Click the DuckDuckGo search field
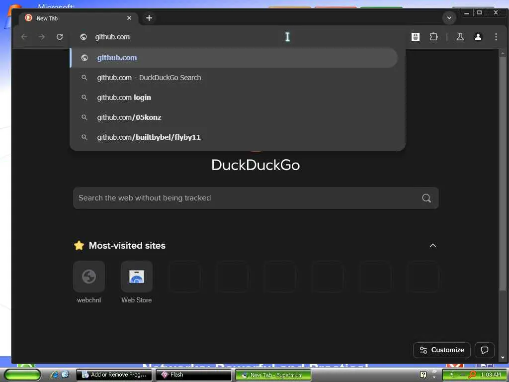 point(256,198)
